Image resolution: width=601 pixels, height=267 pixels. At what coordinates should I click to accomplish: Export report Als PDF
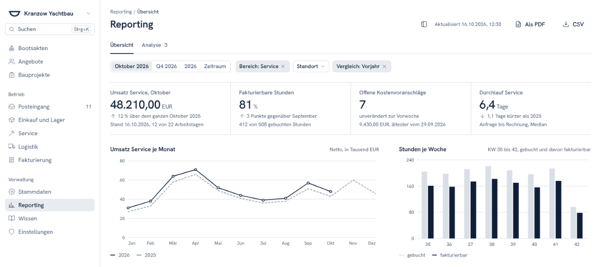pyautogui.click(x=530, y=24)
